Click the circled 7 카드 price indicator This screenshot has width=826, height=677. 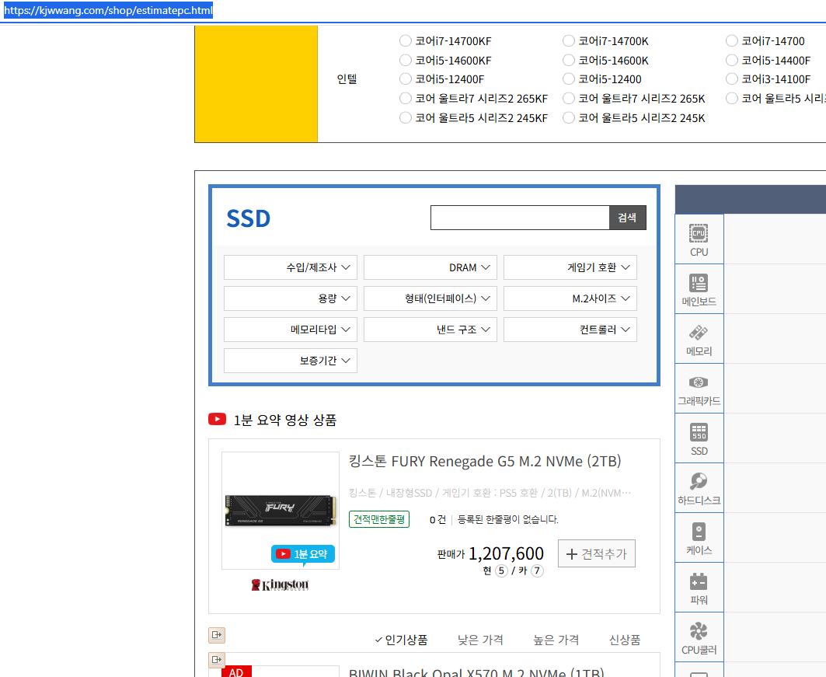[x=537, y=571]
